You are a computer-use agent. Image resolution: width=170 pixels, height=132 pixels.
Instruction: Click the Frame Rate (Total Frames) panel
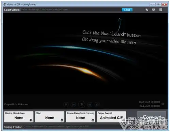point(81,117)
